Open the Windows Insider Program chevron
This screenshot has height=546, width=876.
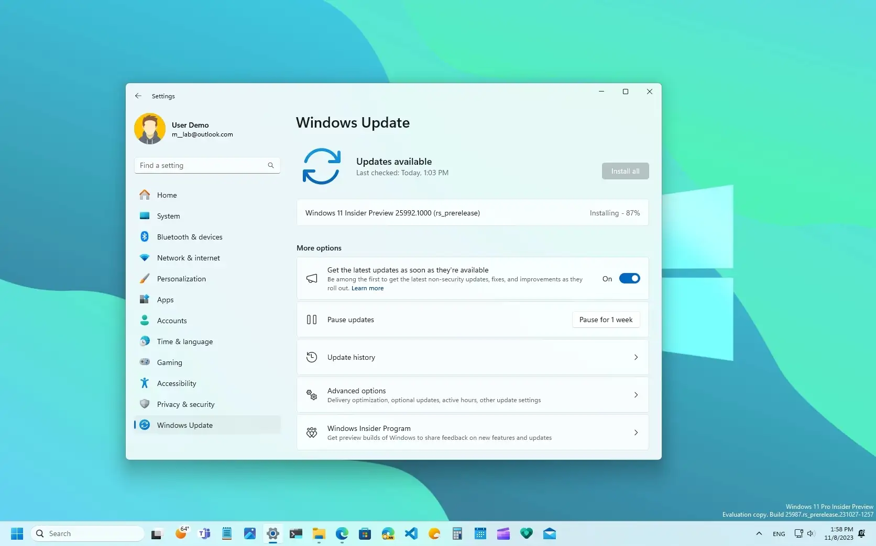636,433
